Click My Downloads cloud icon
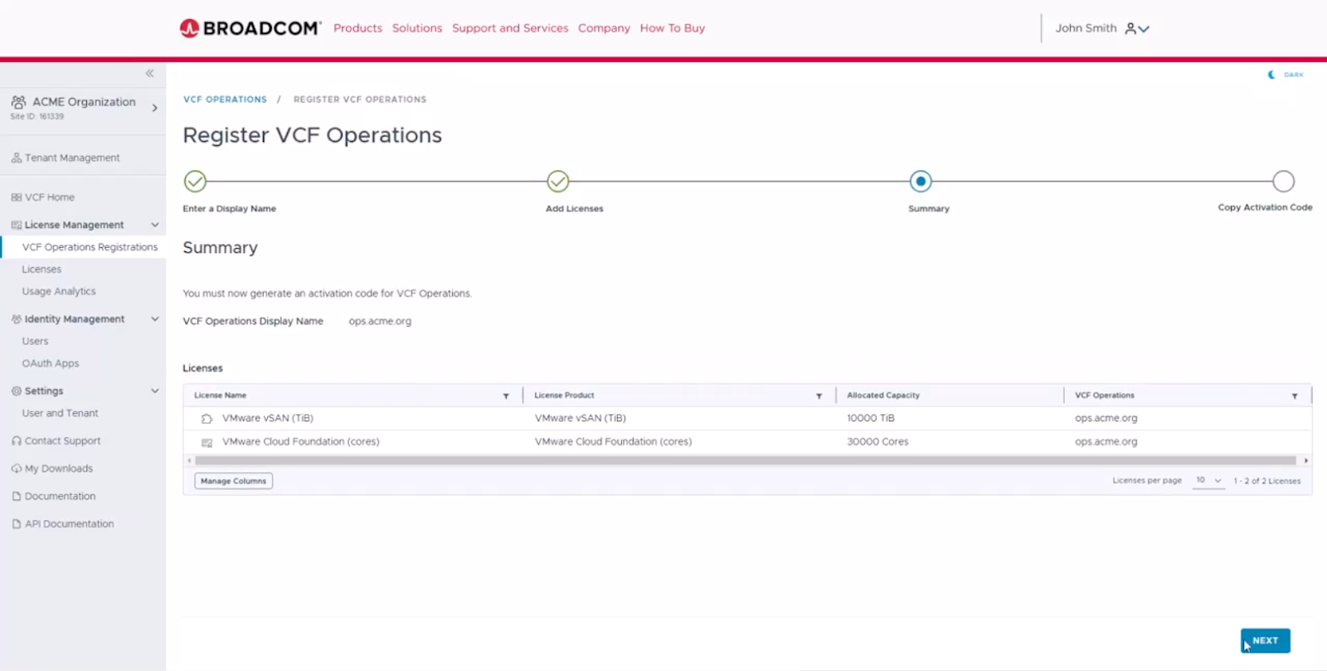Viewport: 1327px width, 671px height. coord(17,469)
